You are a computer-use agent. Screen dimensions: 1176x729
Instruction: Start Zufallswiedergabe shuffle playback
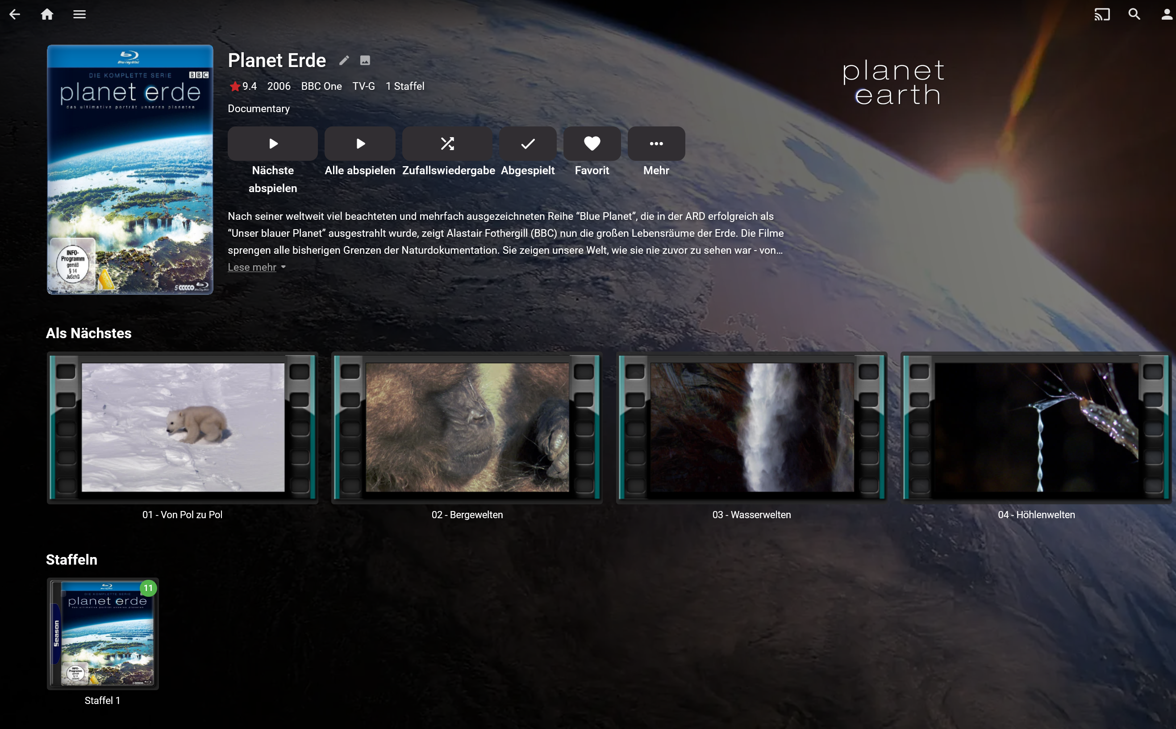point(447,144)
